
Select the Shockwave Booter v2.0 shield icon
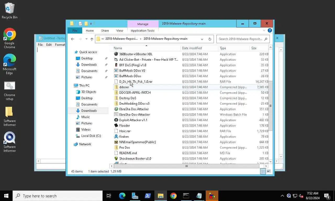pyautogui.click(x=116, y=158)
